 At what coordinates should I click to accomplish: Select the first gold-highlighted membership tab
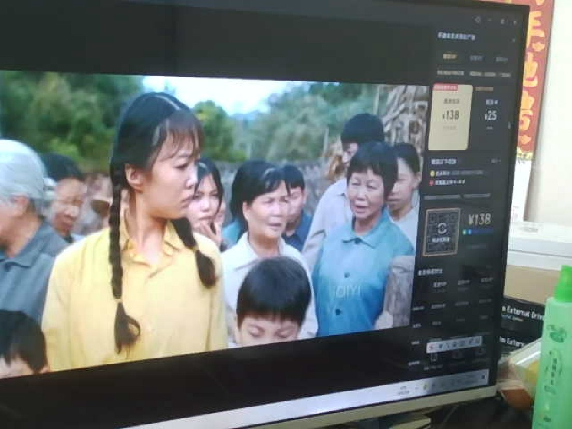449,56
